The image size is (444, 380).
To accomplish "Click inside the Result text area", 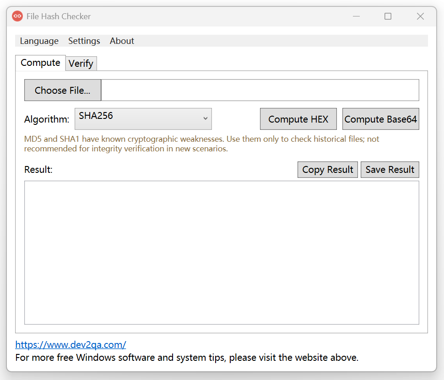I will (222, 253).
